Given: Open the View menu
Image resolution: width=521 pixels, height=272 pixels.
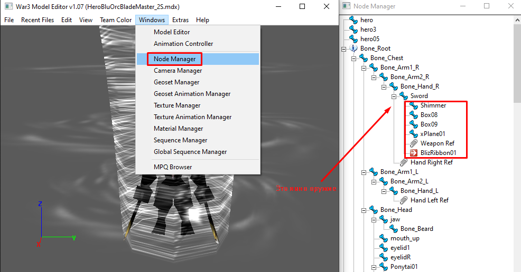Looking at the screenshot, I should click(x=86, y=20).
